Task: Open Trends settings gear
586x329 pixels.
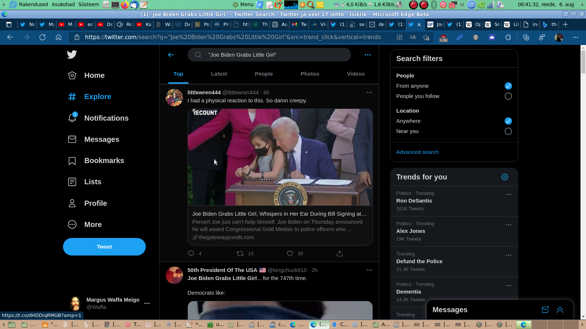Action: [505, 177]
